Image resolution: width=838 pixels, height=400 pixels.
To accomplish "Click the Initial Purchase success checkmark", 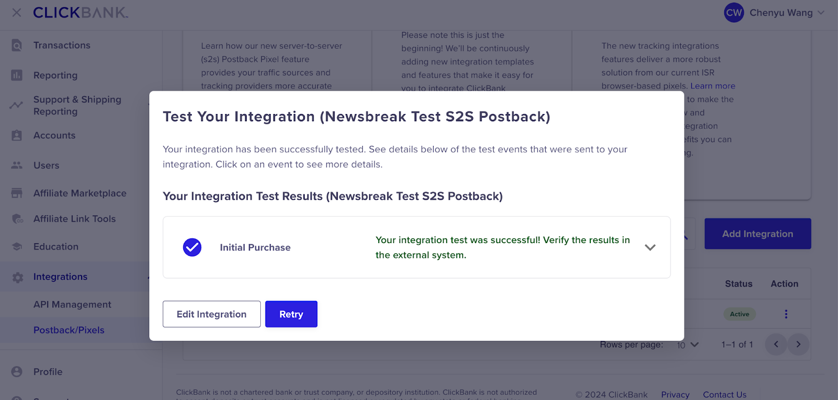I will point(192,247).
